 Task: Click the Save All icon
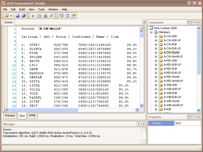tap(24, 16)
